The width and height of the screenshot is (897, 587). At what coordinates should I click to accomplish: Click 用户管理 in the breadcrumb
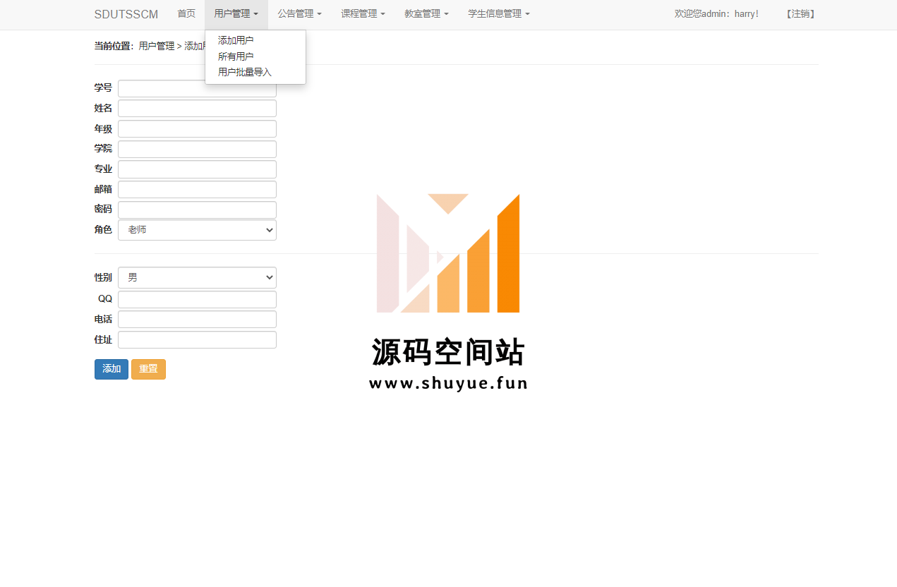[156, 46]
